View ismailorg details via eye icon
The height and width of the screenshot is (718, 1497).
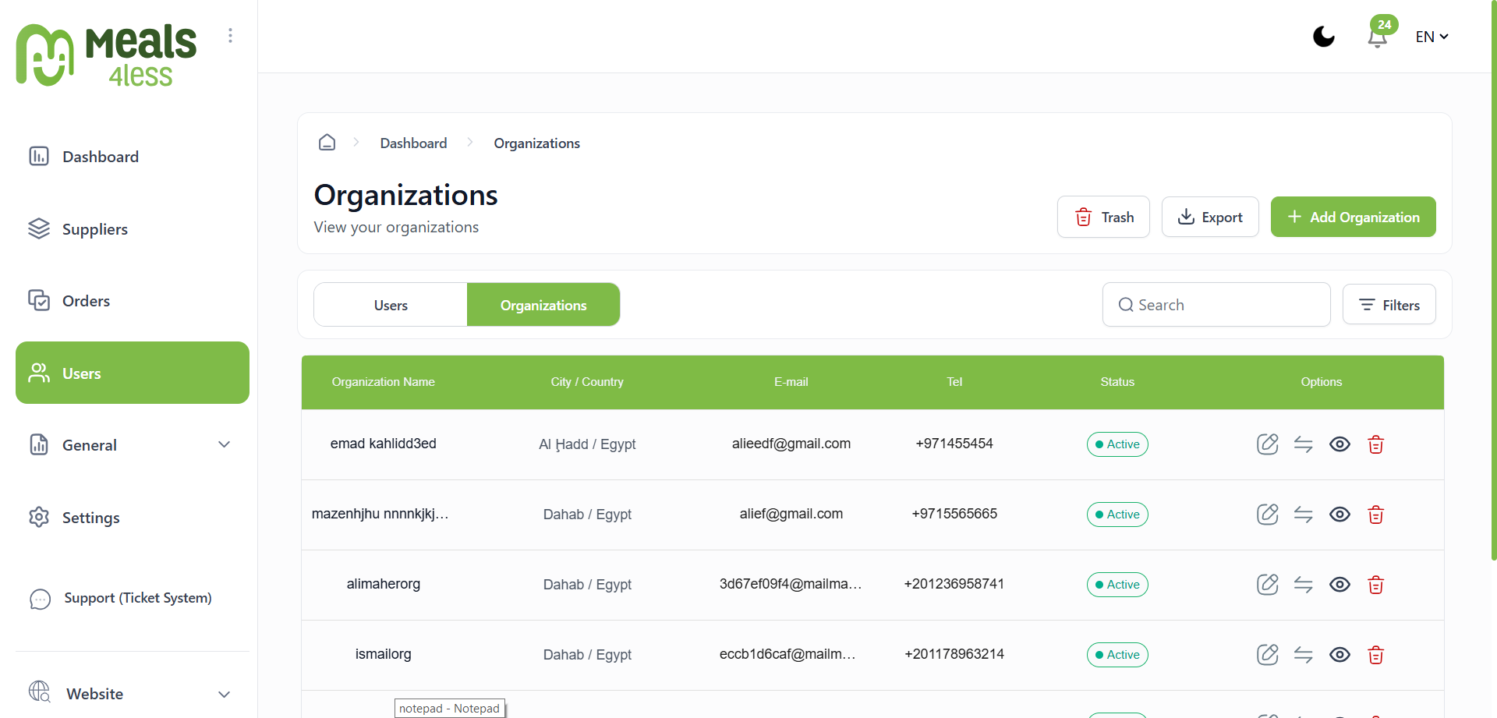[1340, 655]
